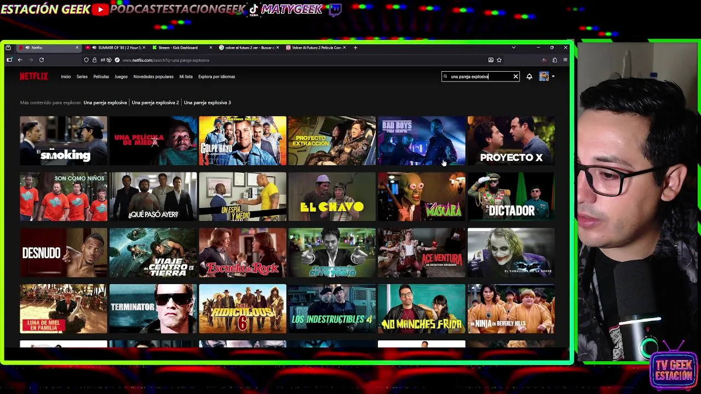Bookmark this page with the star
The image size is (701, 394).
[499, 60]
